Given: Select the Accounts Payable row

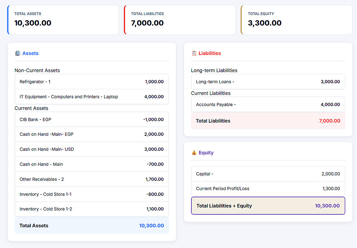Looking at the screenshot, I should tap(268, 105).
